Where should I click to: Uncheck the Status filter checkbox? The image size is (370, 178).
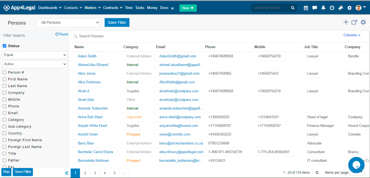tap(4, 46)
